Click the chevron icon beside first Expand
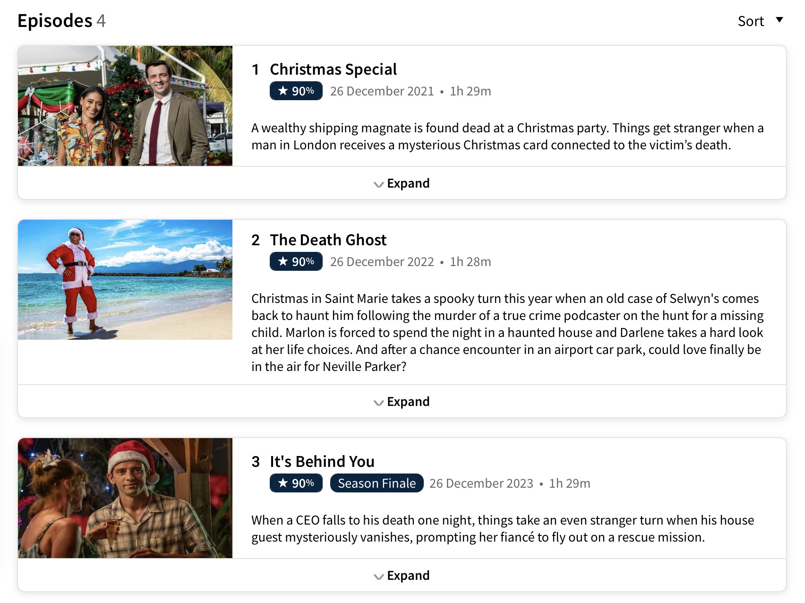This screenshot has height=603, width=805. (378, 184)
